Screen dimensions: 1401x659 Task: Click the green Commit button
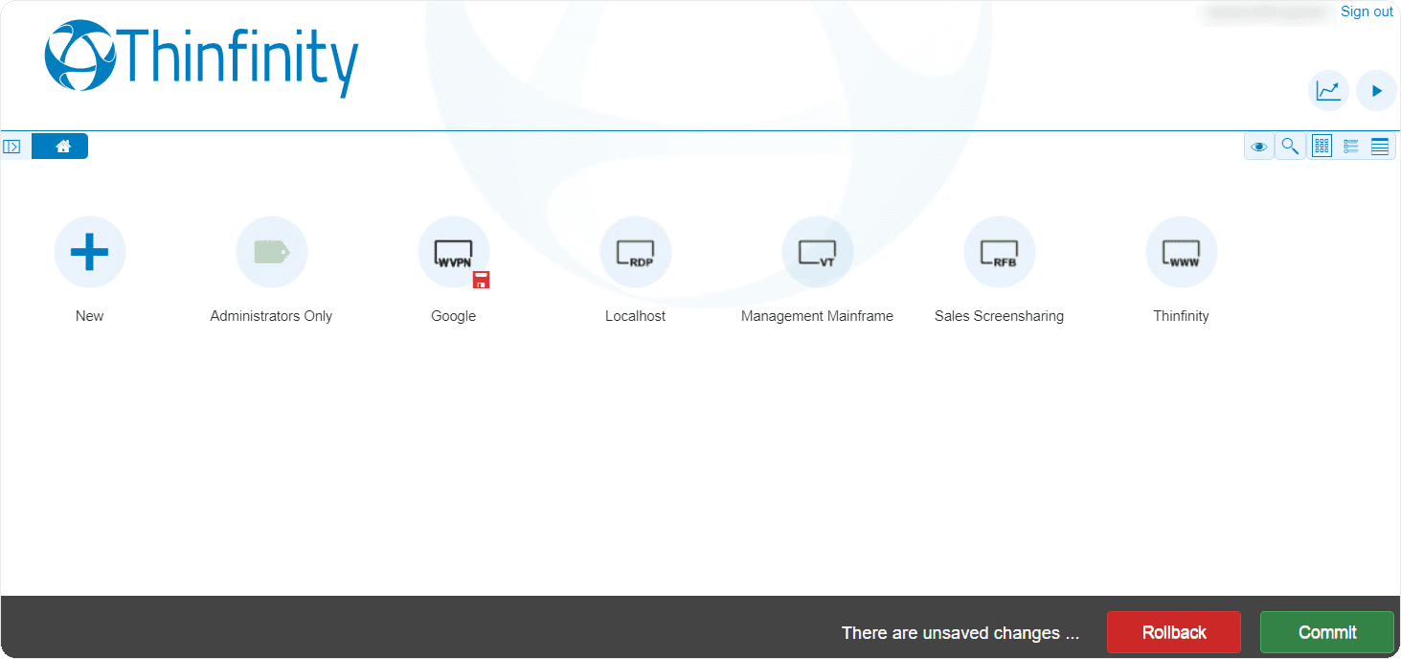click(1327, 632)
